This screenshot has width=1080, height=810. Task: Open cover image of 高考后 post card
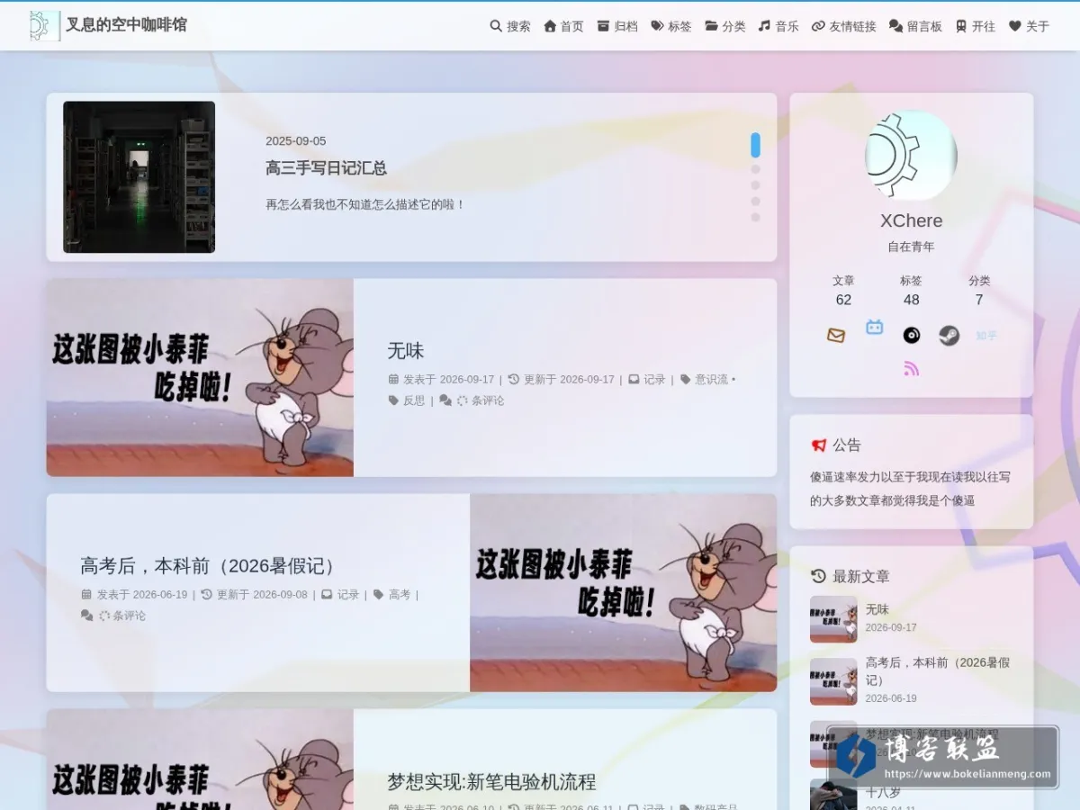tap(623, 592)
